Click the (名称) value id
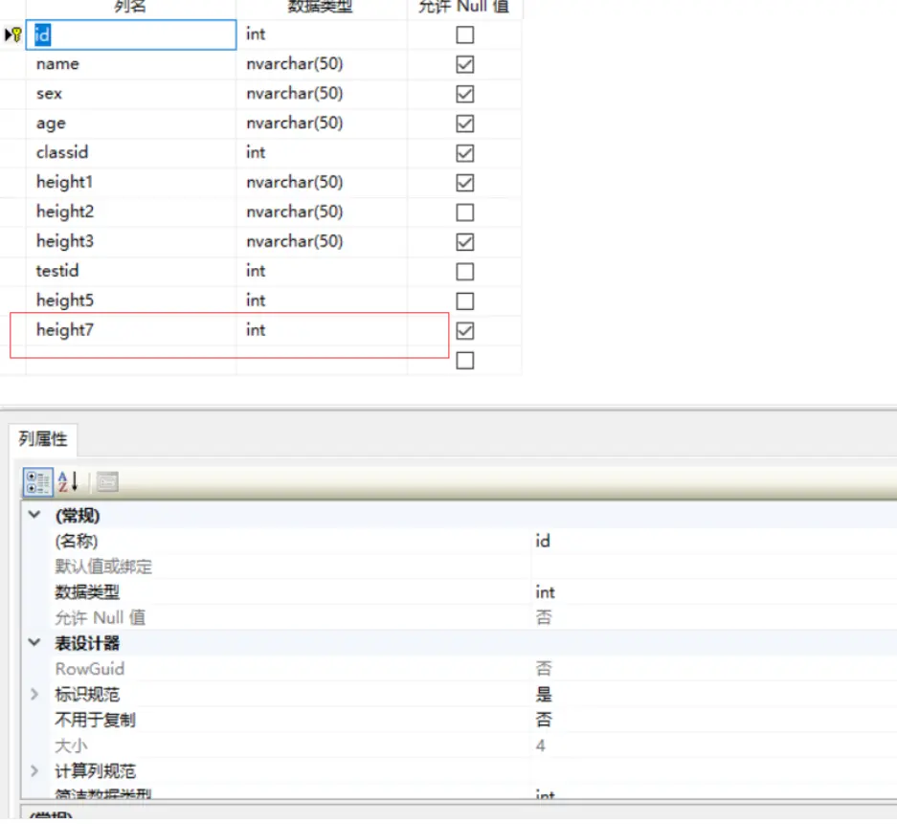897x824 pixels. click(x=543, y=541)
